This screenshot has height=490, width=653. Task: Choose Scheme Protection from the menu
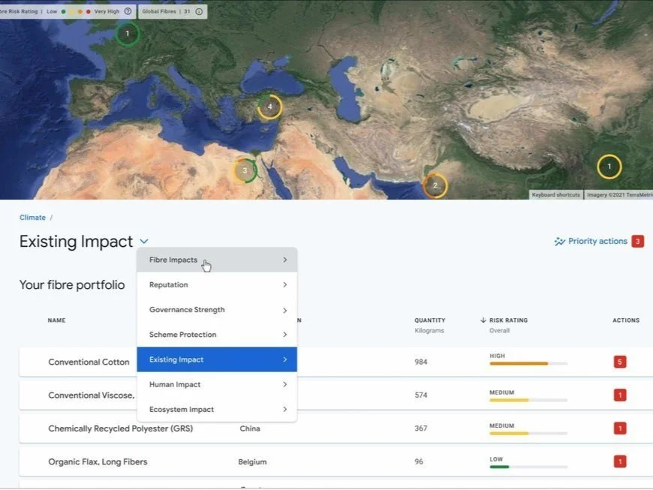217,335
